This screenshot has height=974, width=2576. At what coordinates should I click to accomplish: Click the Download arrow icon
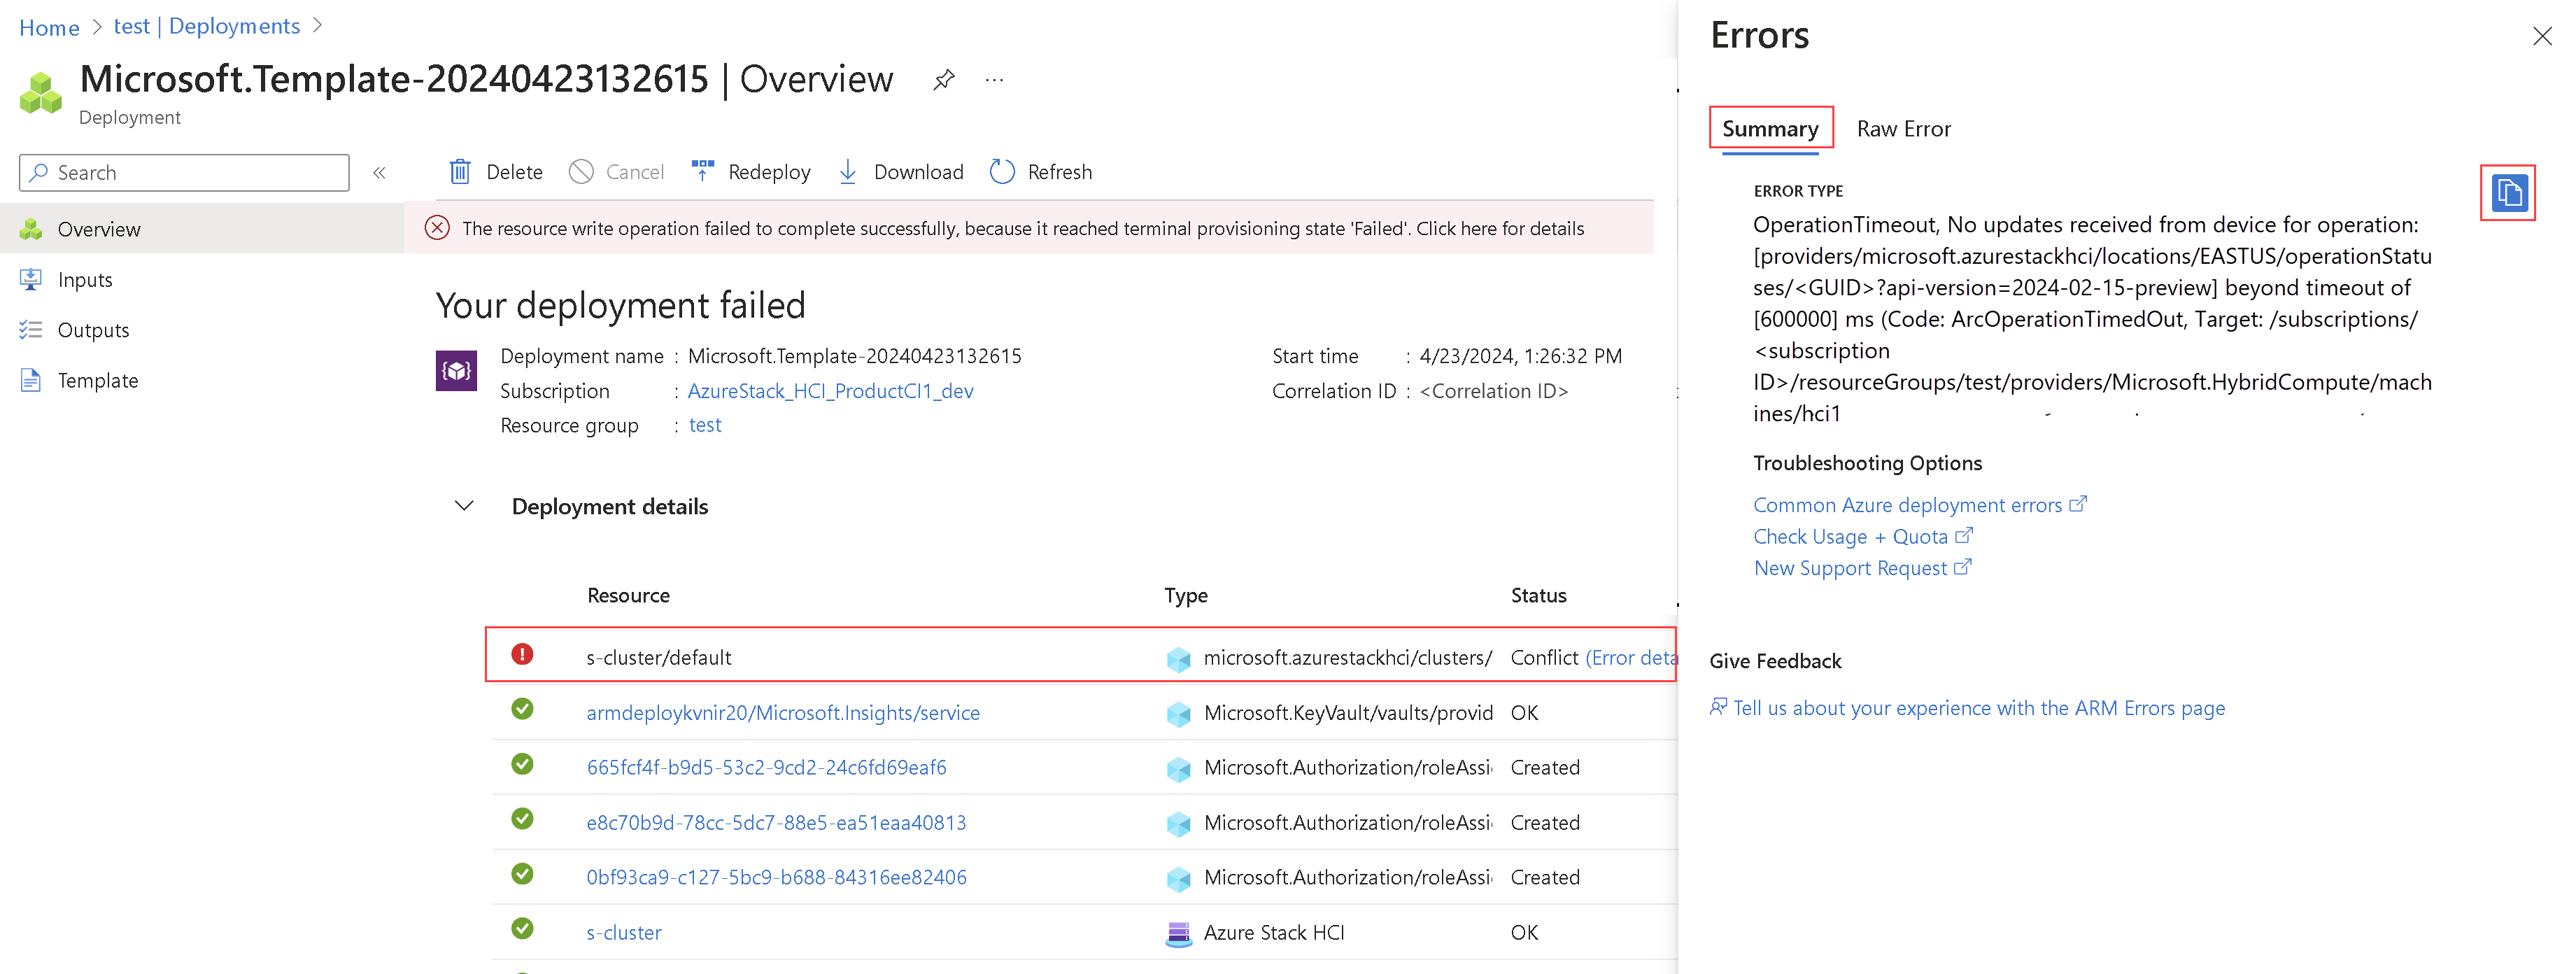(848, 172)
